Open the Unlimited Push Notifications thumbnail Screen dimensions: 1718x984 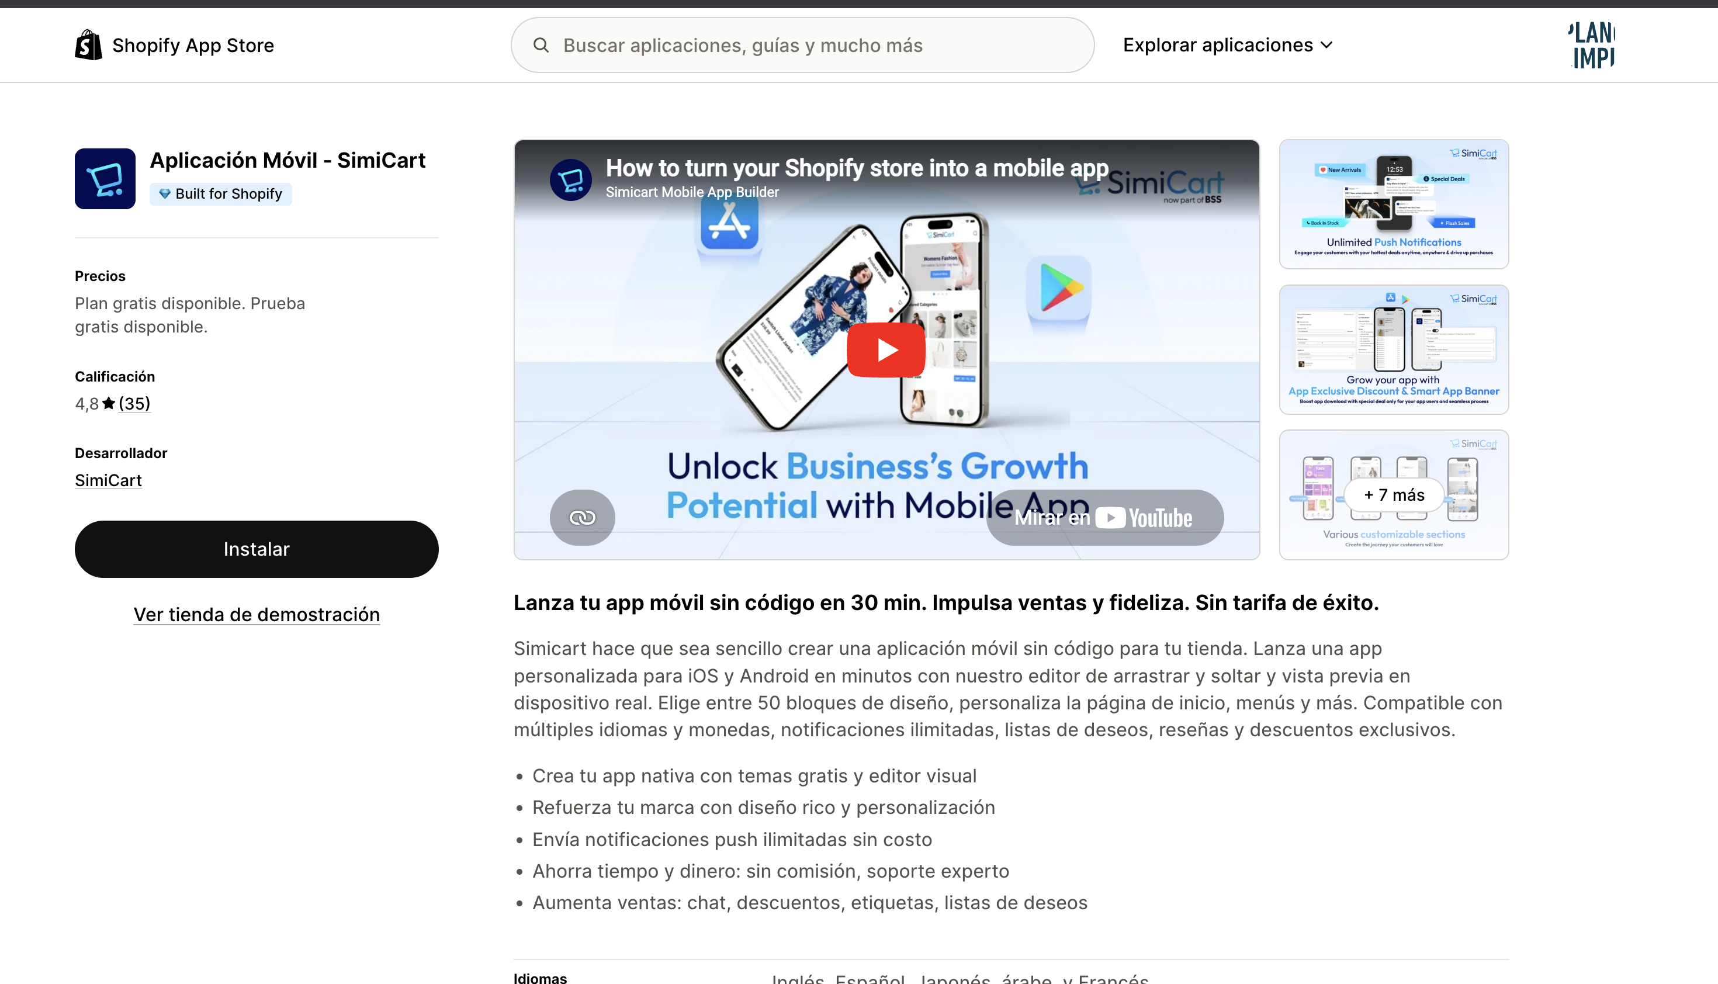1394,204
